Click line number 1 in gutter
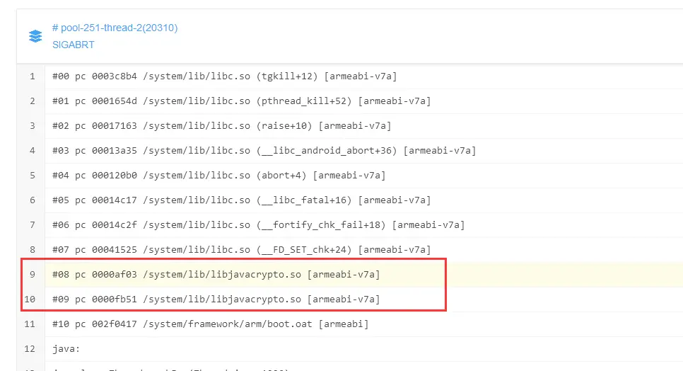The width and height of the screenshot is (683, 371). [33, 76]
